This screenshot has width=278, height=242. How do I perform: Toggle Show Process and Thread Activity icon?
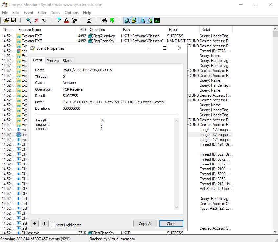(x=150, y=20)
